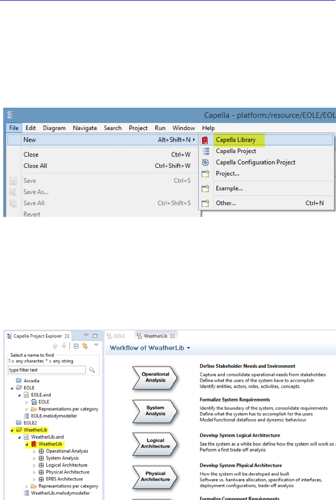Collapse the WeatherLib project node

coord(12,430)
